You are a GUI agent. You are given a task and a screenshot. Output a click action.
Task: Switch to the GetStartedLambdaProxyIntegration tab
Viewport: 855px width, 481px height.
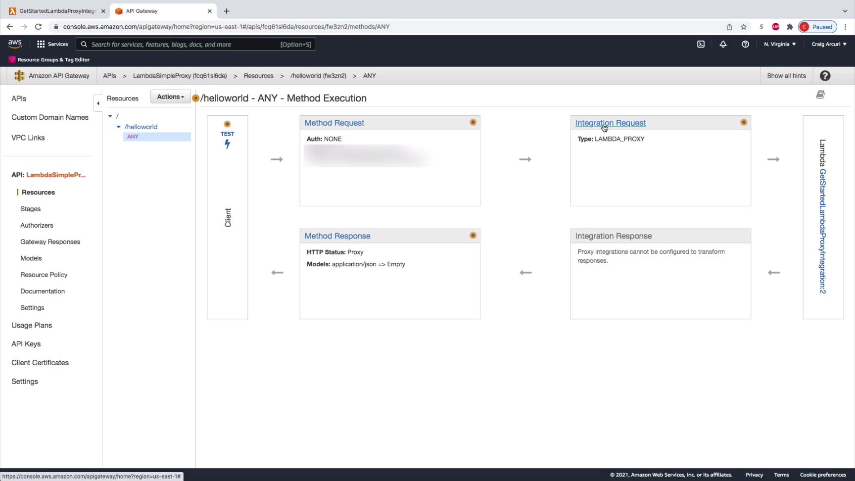point(57,11)
